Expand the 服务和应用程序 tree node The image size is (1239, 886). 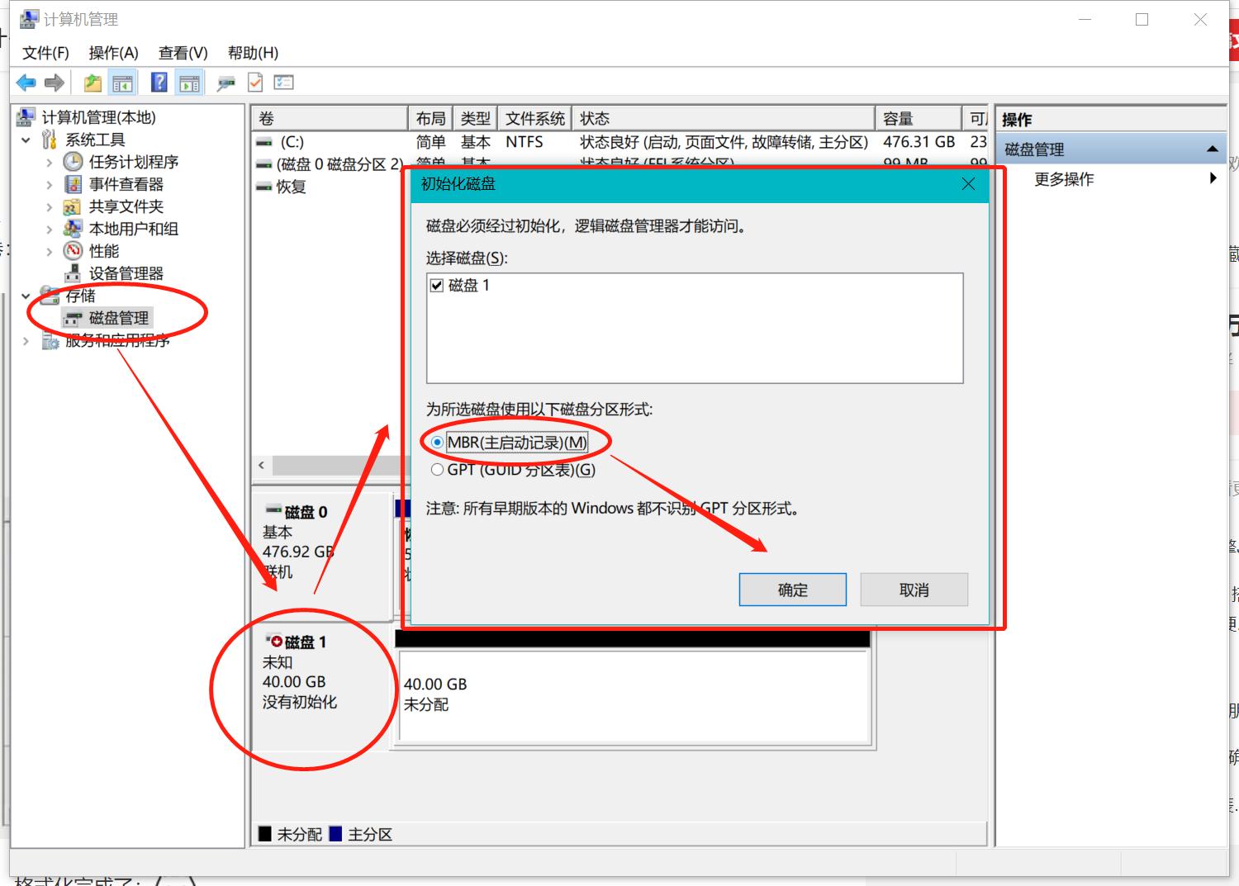pyautogui.click(x=26, y=340)
